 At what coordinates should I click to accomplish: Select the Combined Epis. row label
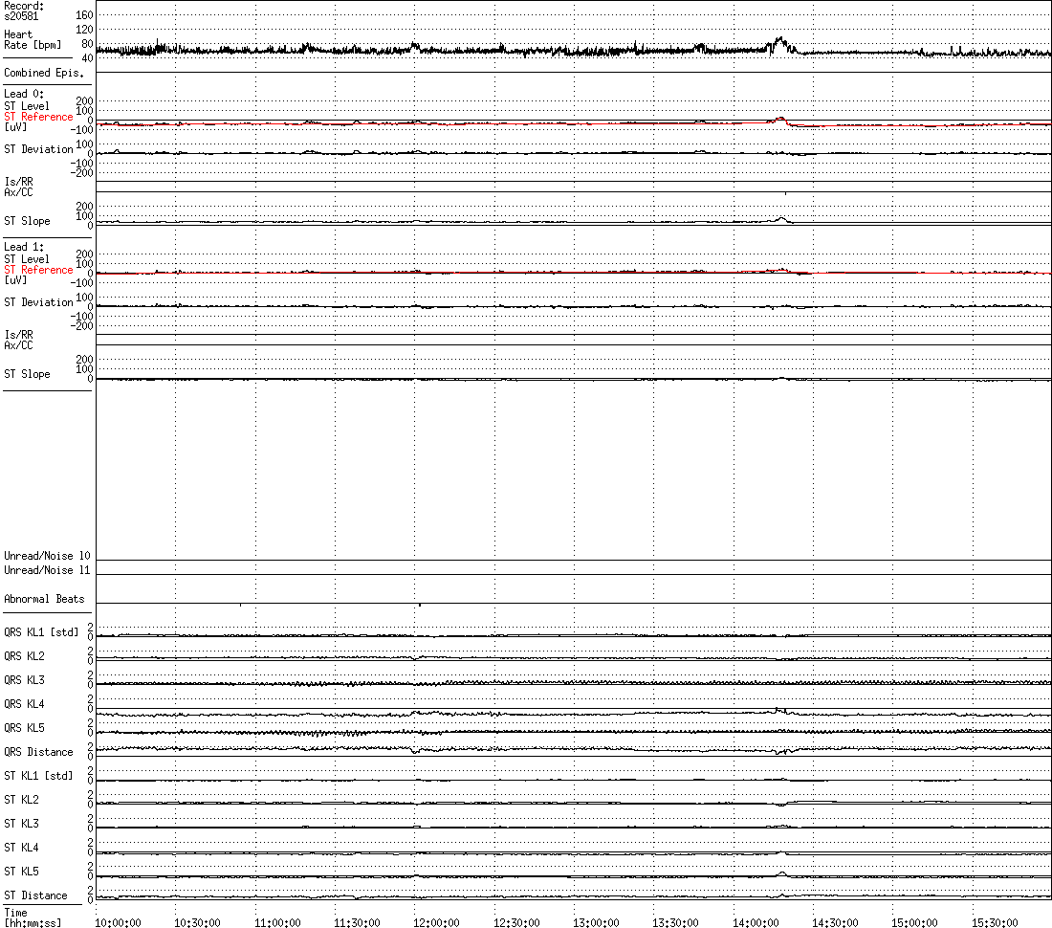(x=44, y=73)
